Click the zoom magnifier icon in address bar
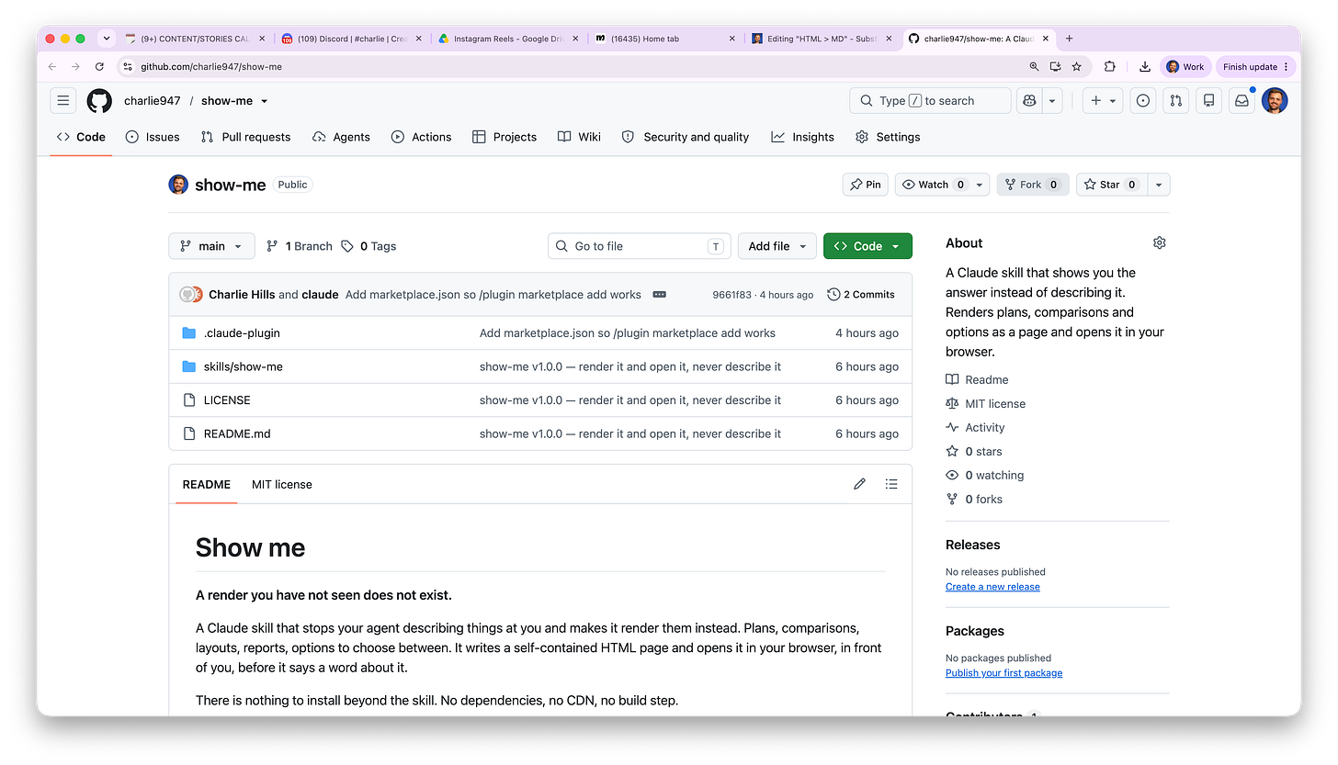This screenshot has width=1338, height=765. (x=1035, y=67)
